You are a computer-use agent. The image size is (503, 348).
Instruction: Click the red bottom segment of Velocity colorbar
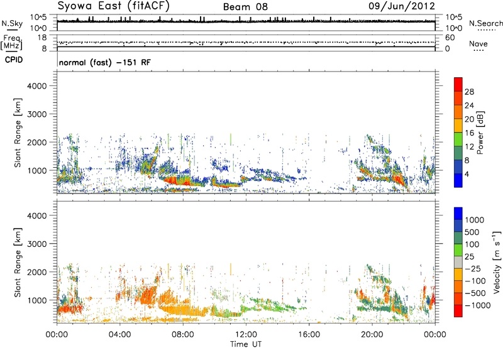458,311
